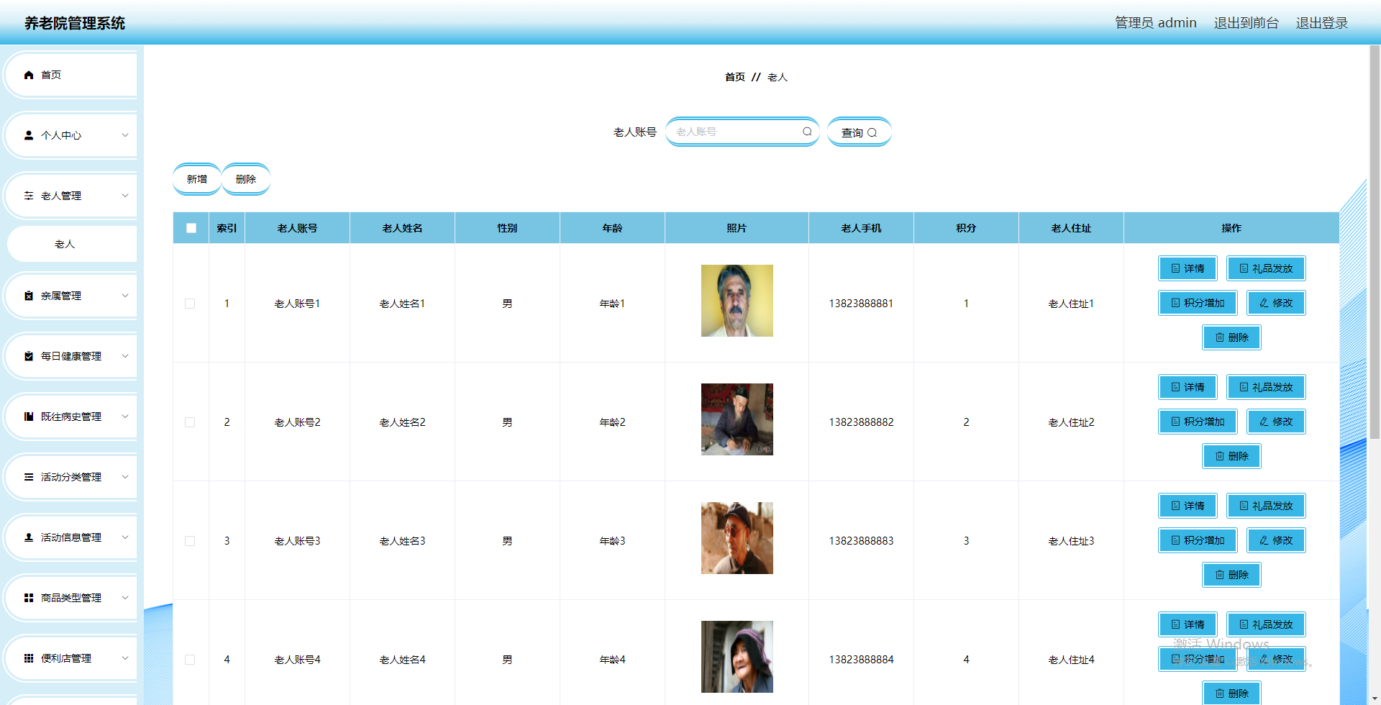Click the clipboard icon for 亲属管理
1381x705 pixels.
29,296
